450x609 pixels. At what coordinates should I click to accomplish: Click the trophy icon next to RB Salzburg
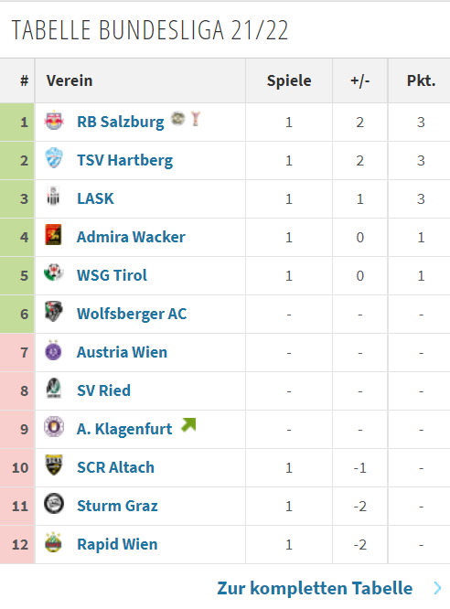[196, 119]
